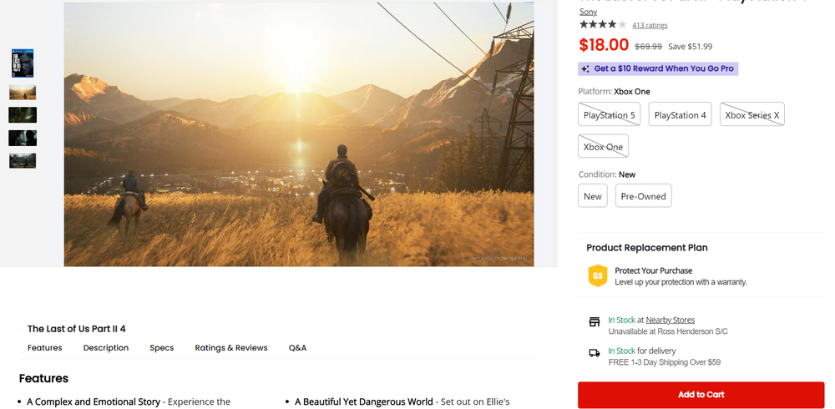
Task: Open the Nearby Stores link
Action: pos(670,321)
